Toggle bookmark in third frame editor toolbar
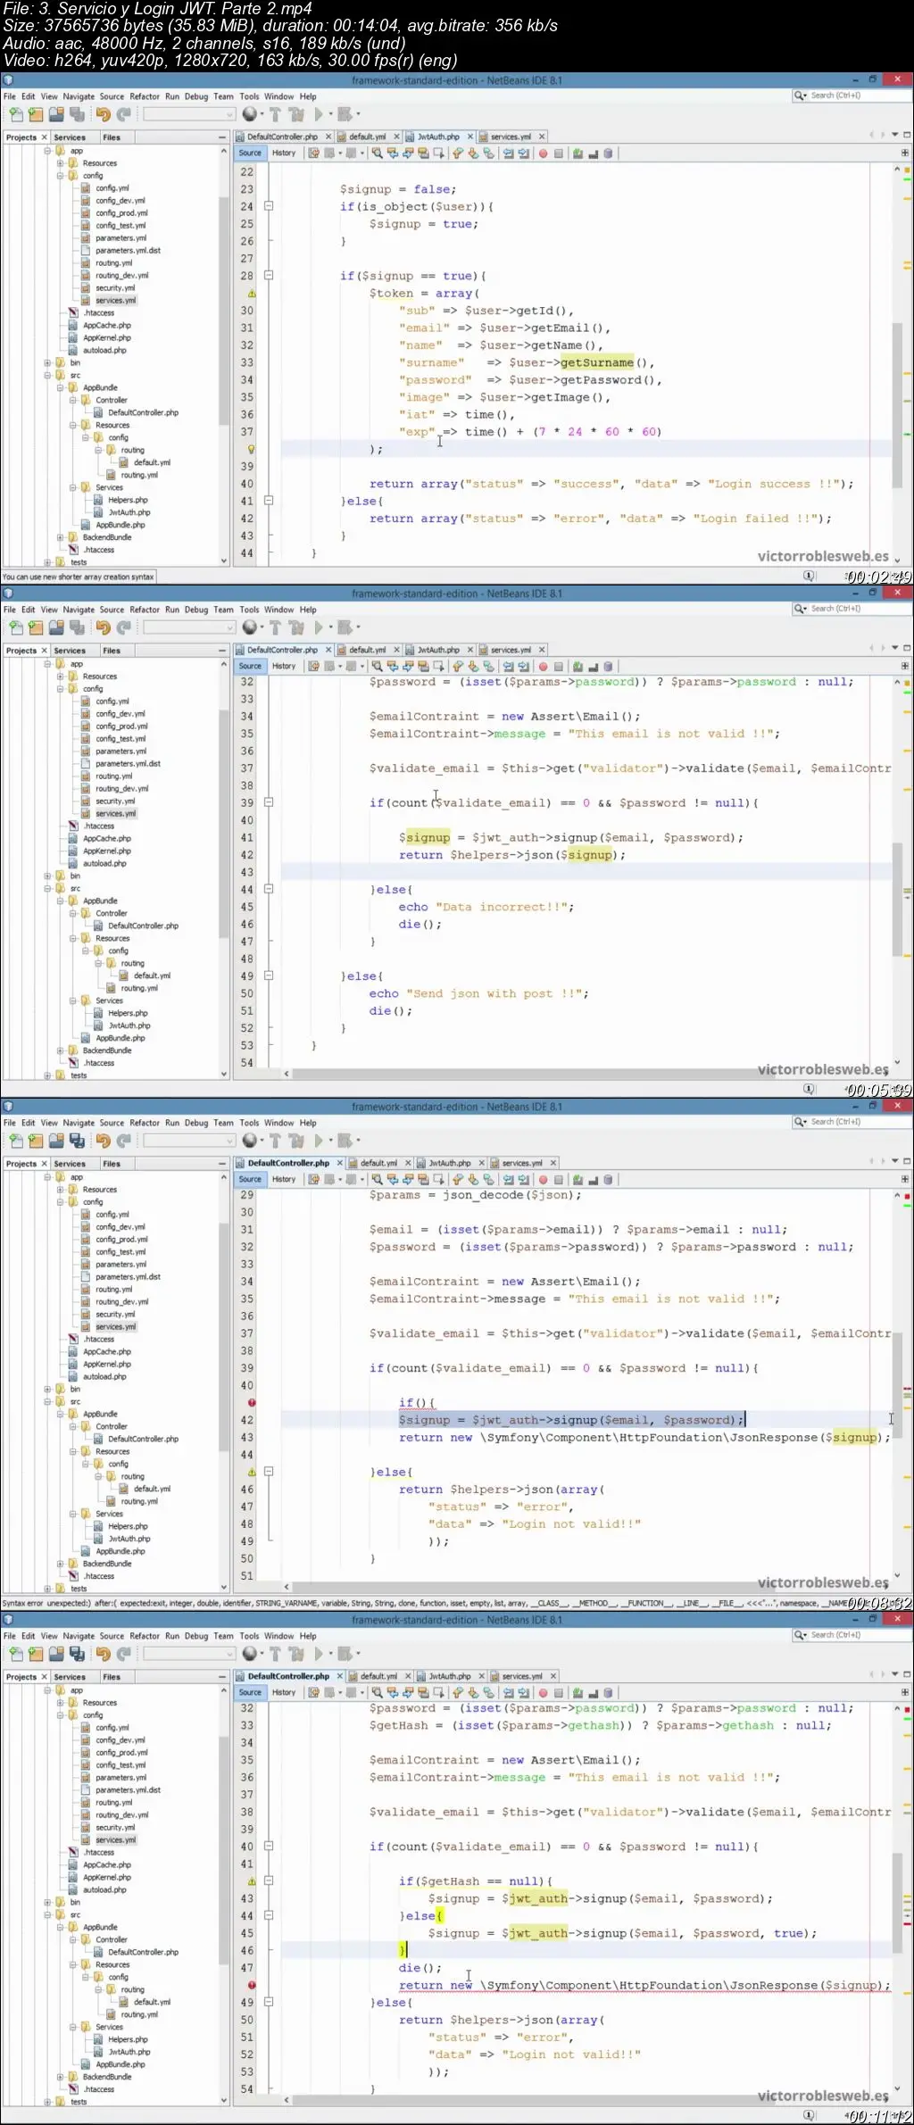This screenshot has height=2125, width=914. pos(488,1180)
